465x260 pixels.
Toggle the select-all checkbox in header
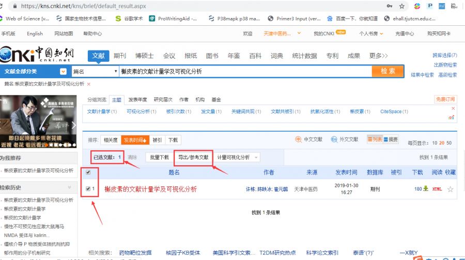pyautogui.click(x=88, y=172)
